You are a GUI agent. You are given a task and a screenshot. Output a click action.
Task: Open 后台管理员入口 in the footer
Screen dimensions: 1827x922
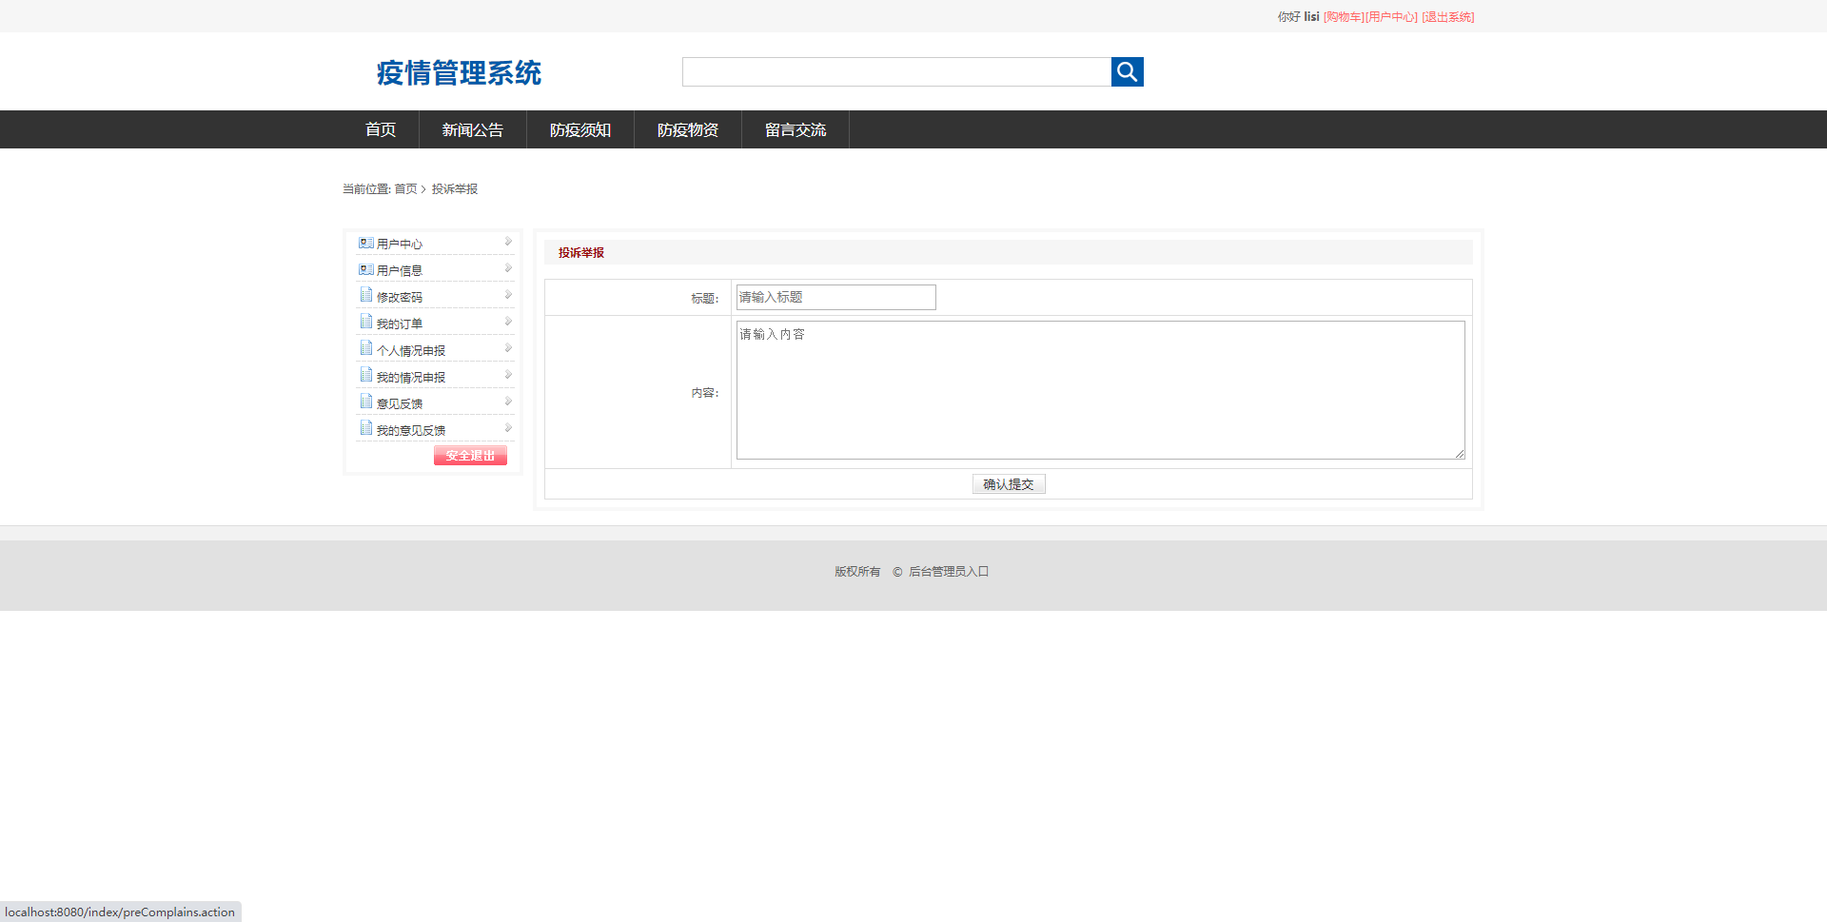[x=949, y=572]
